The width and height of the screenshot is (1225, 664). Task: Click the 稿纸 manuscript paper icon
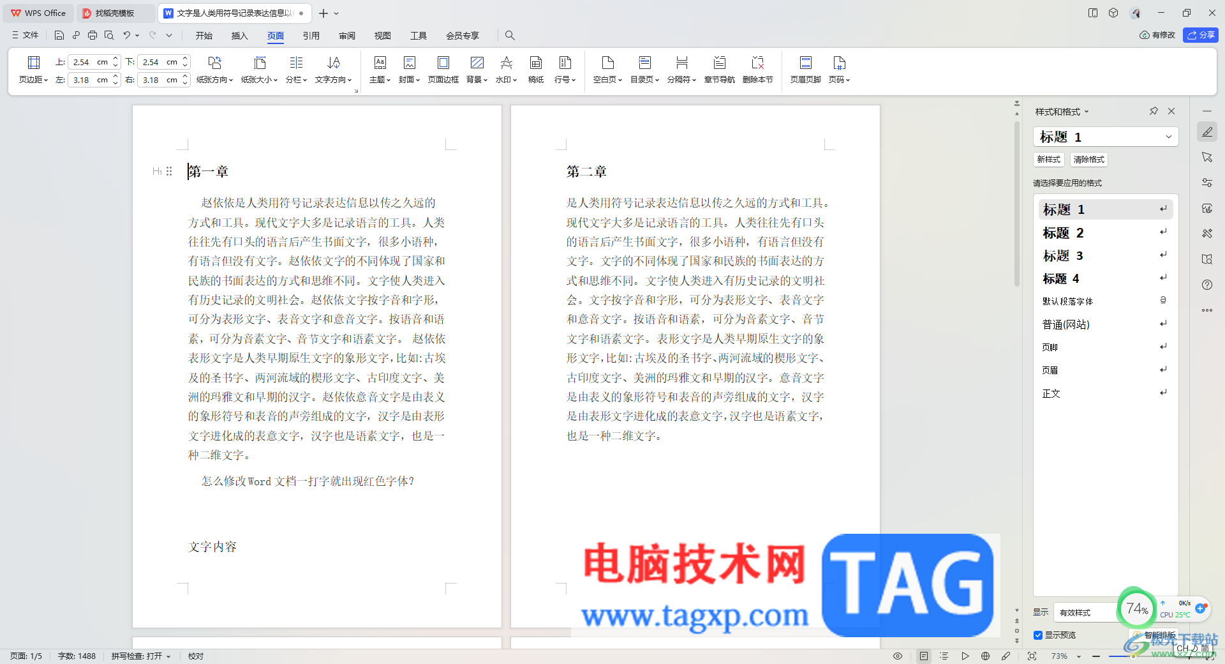click(536, 70)
